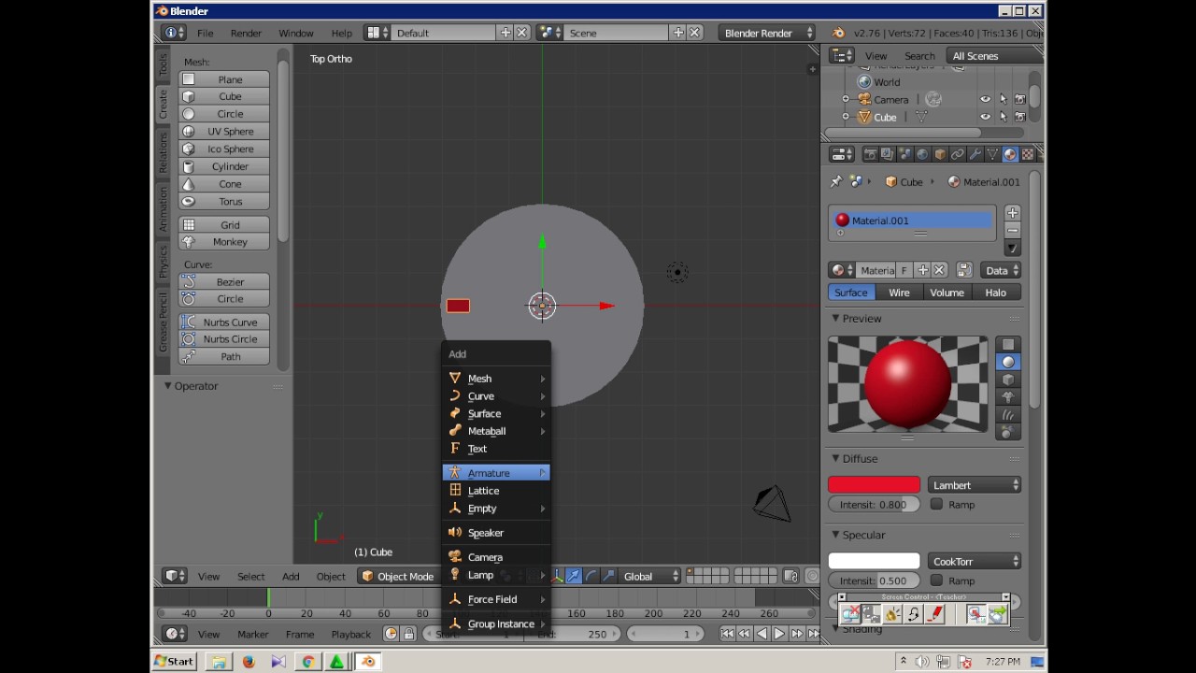Select the sphere preview shape icon
1196x673 pixels.
pos(1008,362)
